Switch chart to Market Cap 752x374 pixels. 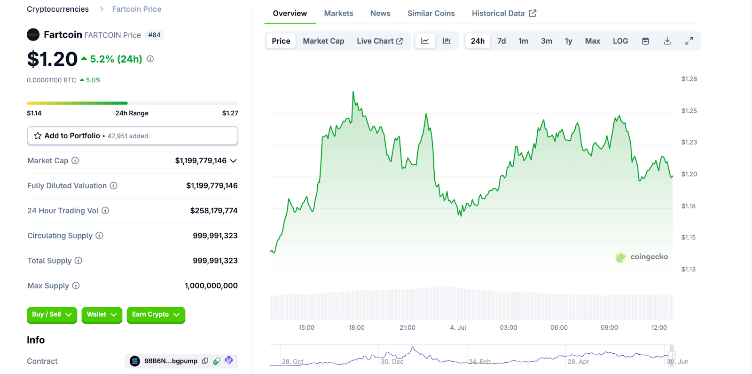[x=323, y=41]
